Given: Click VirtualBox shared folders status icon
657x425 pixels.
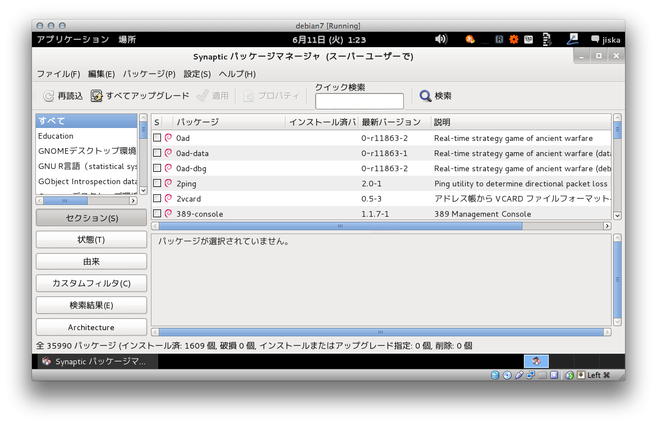Looking at the screenshot, I should (x=542, y=375).
